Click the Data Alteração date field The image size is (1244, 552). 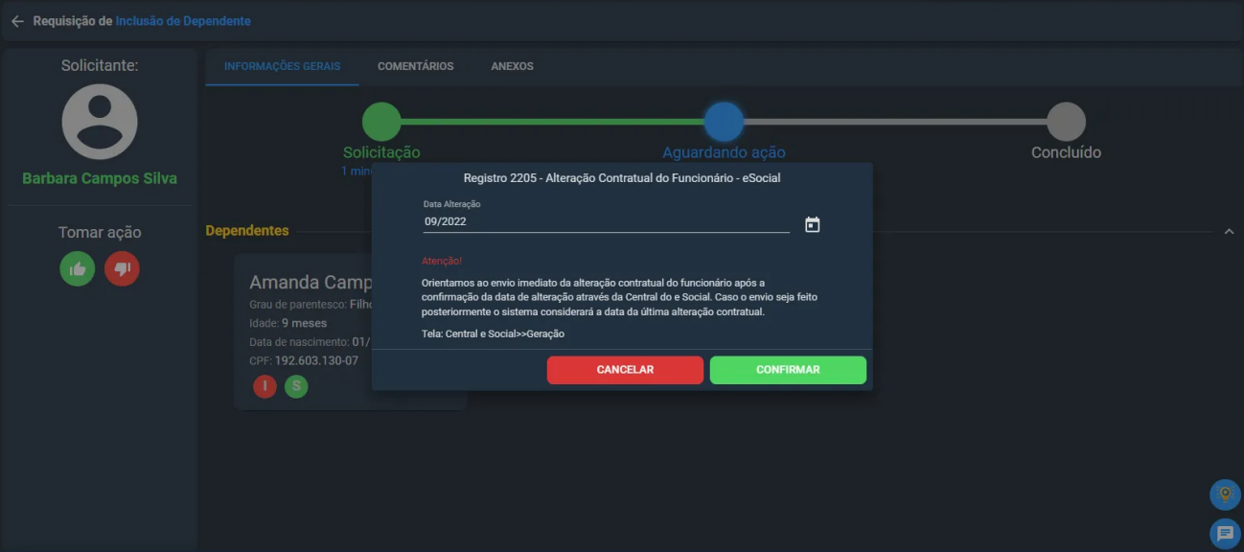pos(606,221)
